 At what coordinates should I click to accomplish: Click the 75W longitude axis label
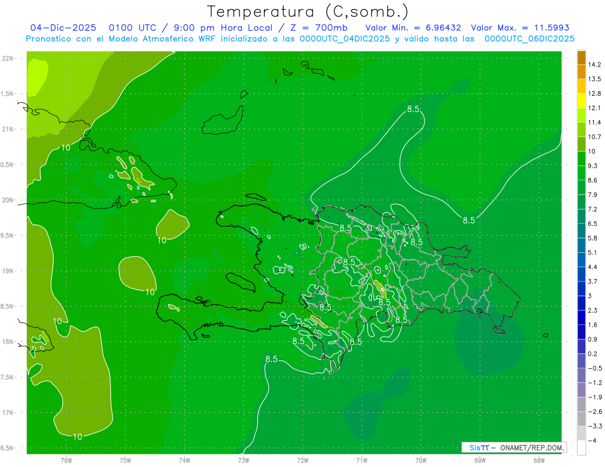[x=126, y=460]
